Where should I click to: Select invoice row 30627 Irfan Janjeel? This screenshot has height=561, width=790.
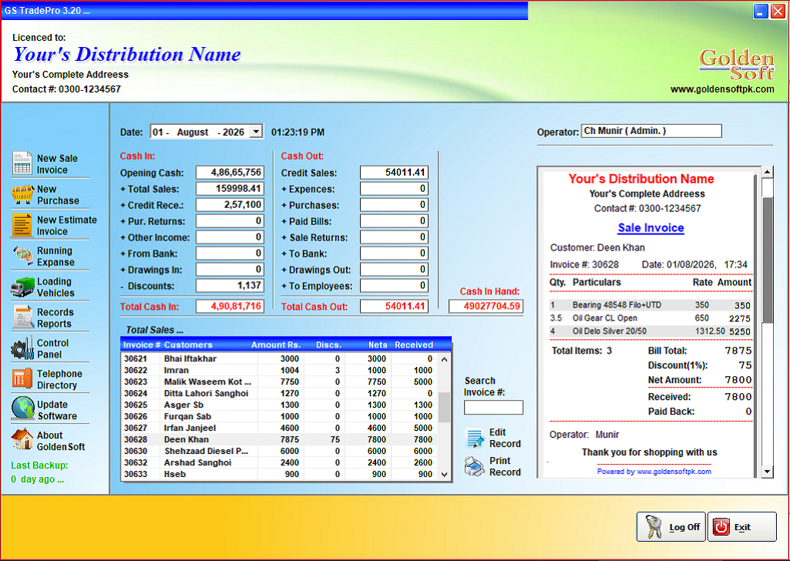280,428
